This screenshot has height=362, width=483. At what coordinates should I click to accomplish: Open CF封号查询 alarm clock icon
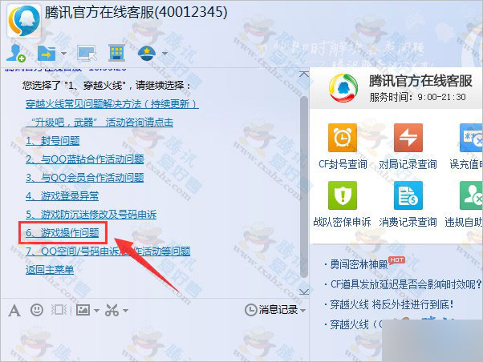coord(343,138)
